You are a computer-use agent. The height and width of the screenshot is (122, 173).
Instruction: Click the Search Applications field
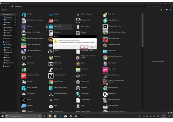[161, 6]
